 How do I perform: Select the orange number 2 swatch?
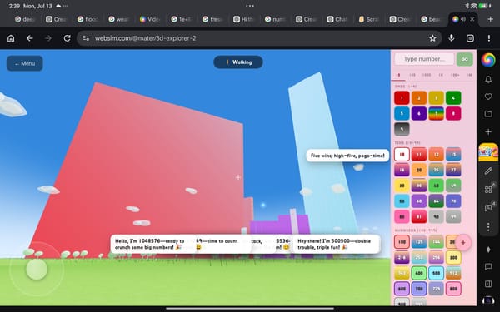pos(419,98)
